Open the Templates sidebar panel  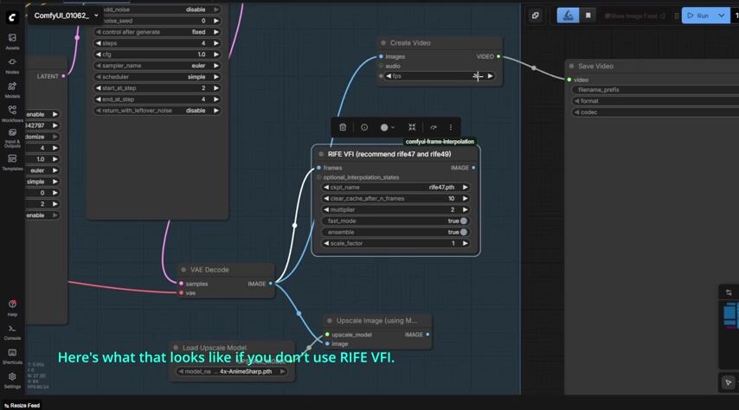click(12, 162)
